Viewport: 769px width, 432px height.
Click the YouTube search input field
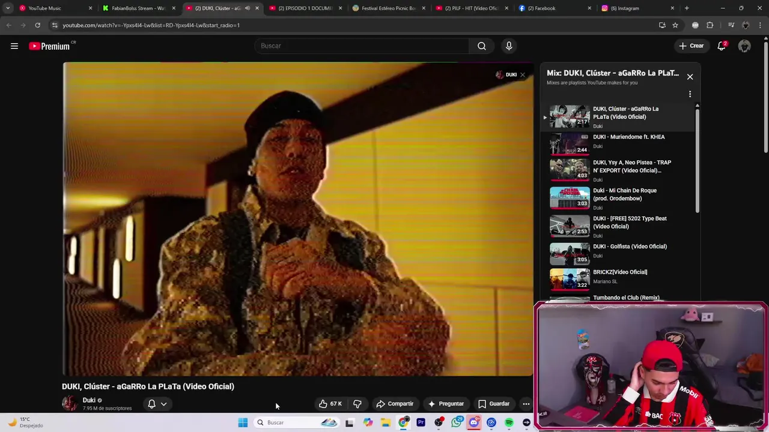click(x=362, y=46)
